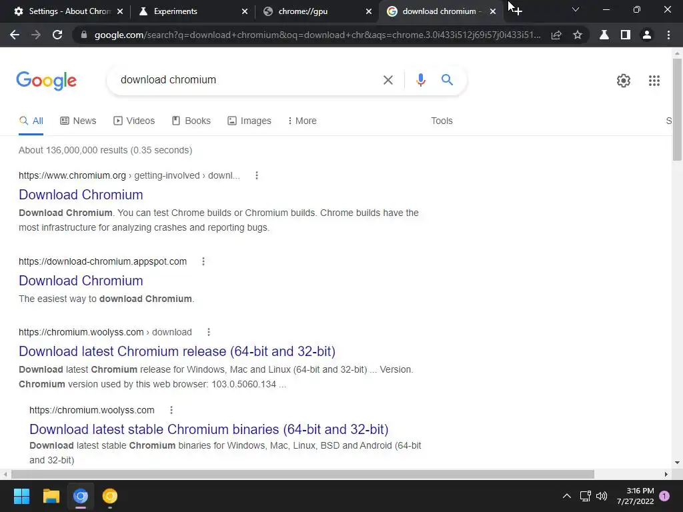The width and height of the screenshot is (683, 512).
Task: Close the Settings tab
Action: (120, 11)
